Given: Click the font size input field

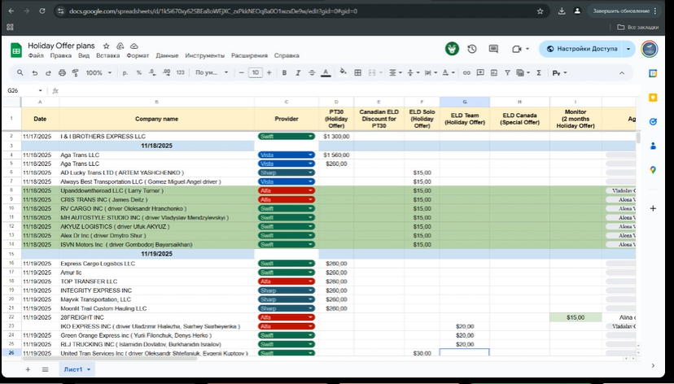Looking at the screenshot, I should (x=256, y=73).
